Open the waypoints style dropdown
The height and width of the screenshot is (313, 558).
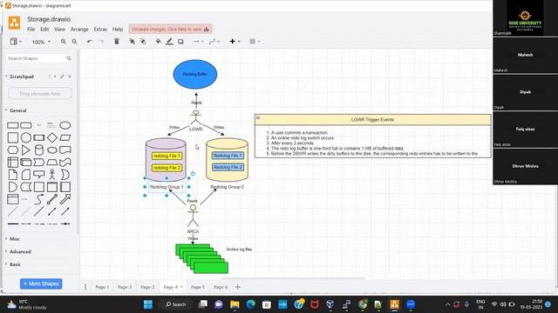point(214,42)
